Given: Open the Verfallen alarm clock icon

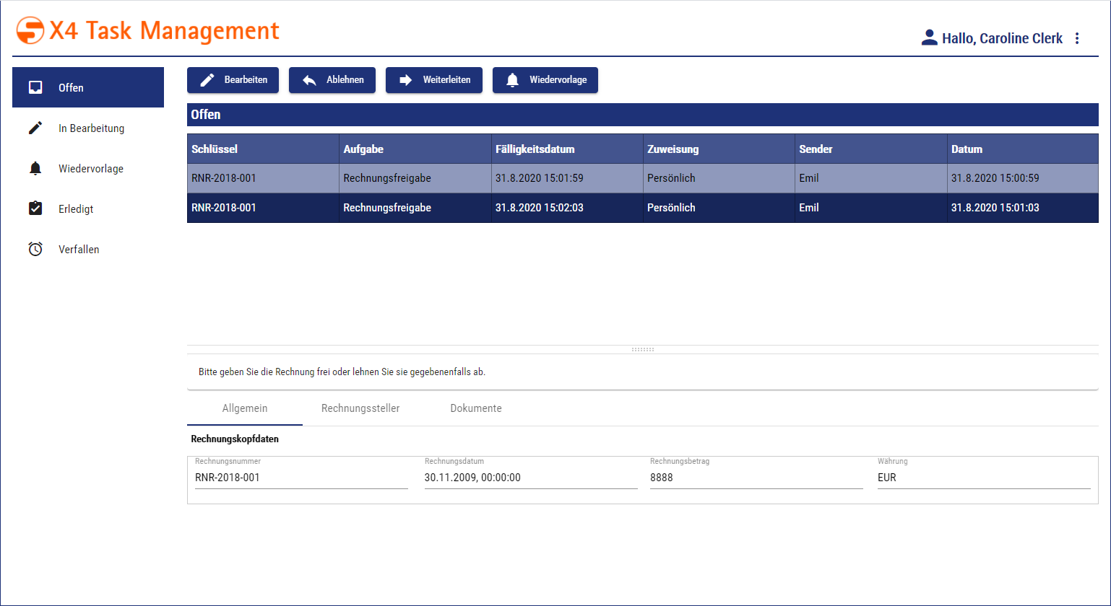Looking at the screenshot, I should [35, 249].
